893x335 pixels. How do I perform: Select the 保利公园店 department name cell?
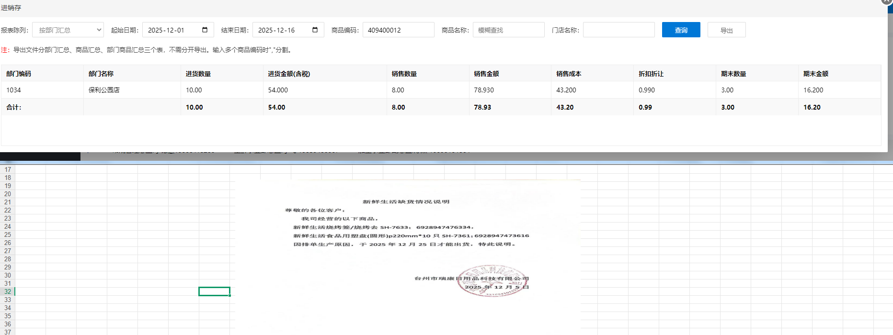click(104, 90)
